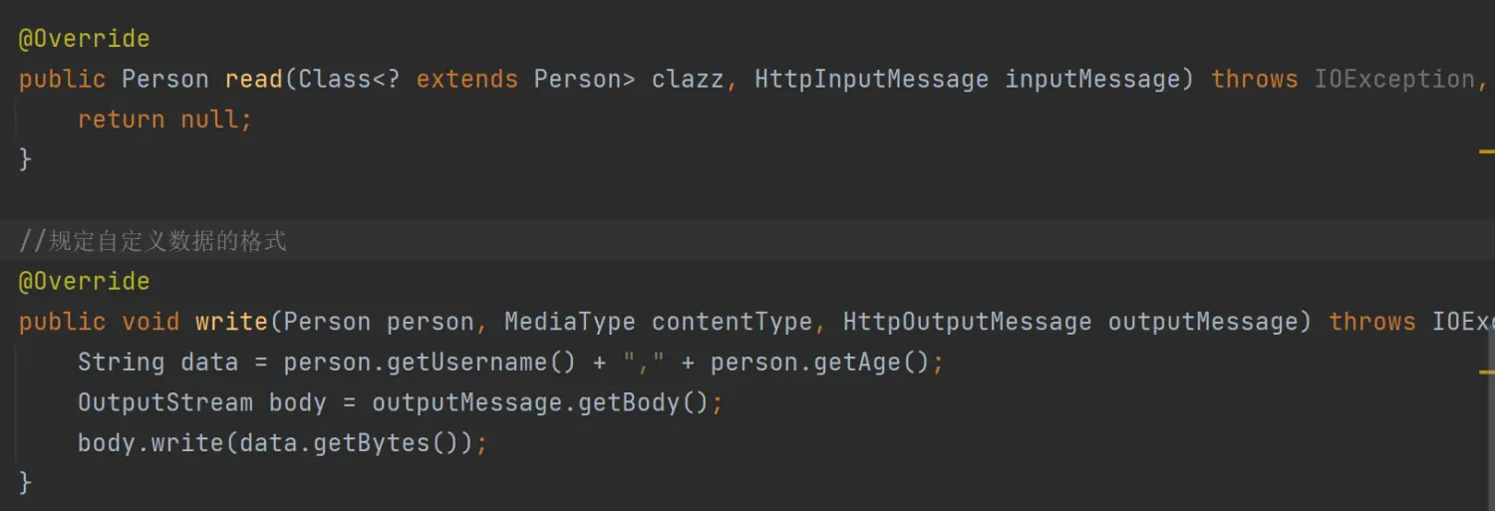The width and height of the screenshot is (1495, 511).
Task: Click the return null statement
Action: click(x=164, y=120)
